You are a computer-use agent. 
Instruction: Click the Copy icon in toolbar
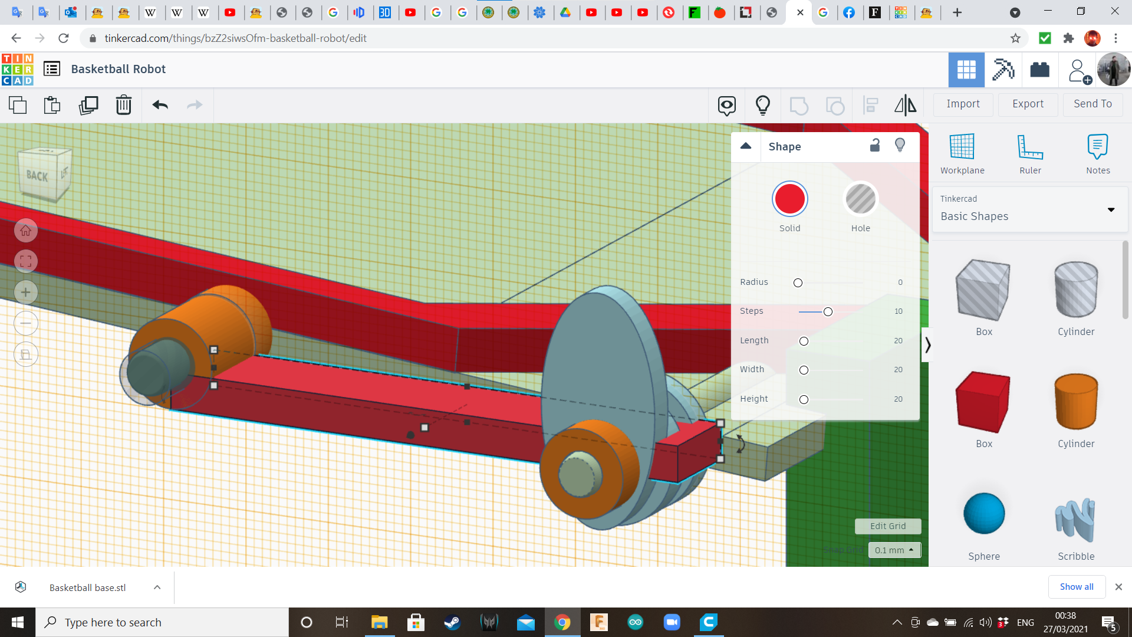click(x=18, y=105)
